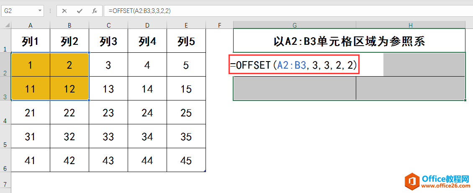The image size is (473, 193).
Task: Select column H header
Action: (411, 26)
